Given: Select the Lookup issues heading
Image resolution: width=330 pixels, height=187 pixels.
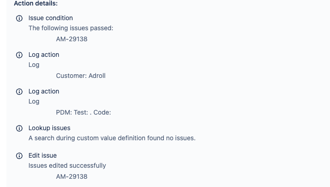Looking at the screenshot, I should click(x=49, y=128).
